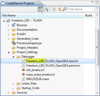Click the Startup_Code folder icon
Screen dimensions: 100x96
pos(18,88)
